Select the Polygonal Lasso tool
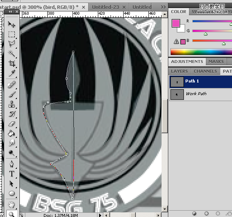The image size is (232, 217). coord(11,44)
